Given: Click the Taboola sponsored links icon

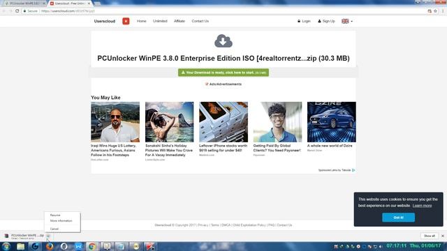Looking at the screenshot, I should click(x=353, y=170).
